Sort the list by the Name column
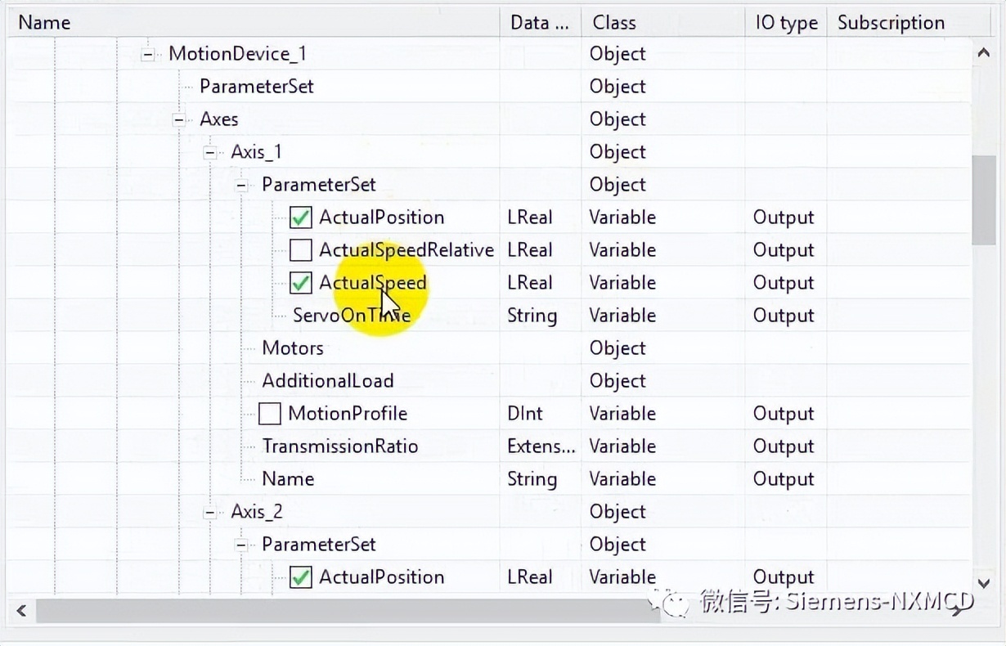Viewport: 1006px width, 646px height. pyautogui.click(x=44, y=22)
